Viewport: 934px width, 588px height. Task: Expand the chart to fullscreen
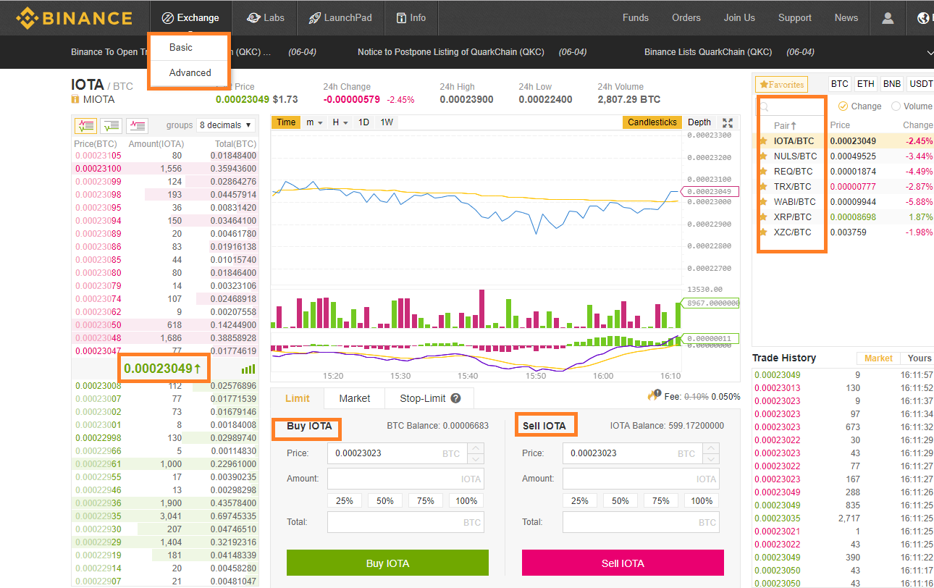[x=728, y=122]
